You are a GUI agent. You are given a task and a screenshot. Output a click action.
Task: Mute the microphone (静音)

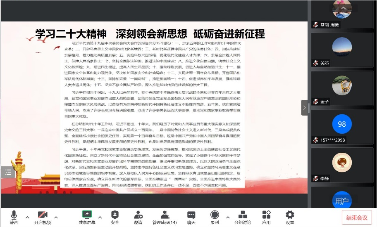tap(14, 216)
